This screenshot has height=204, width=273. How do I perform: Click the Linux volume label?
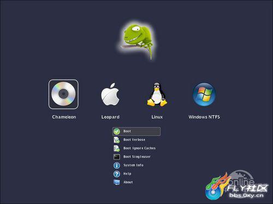(x=157, y=117)
